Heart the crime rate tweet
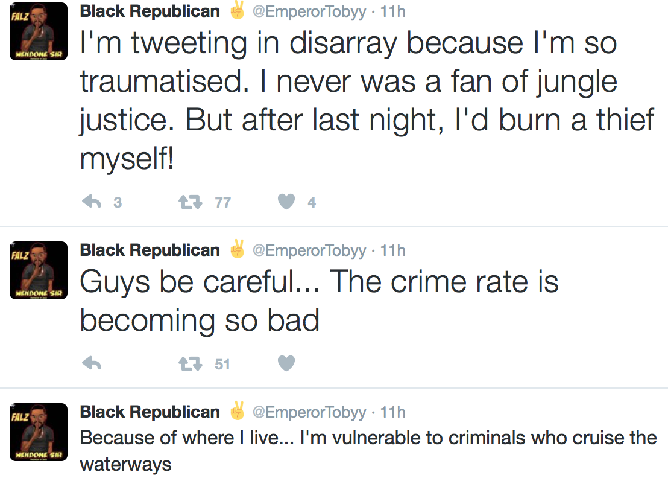Screen dimensions: 668x478 coord(286,363)
